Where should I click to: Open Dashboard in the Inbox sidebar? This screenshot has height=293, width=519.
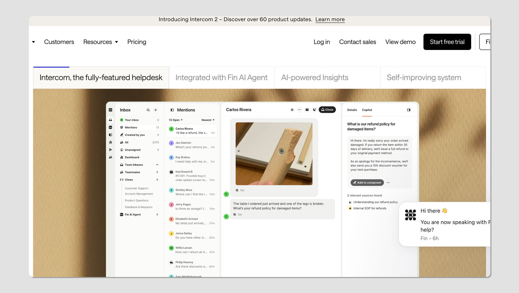coord(139,157)
